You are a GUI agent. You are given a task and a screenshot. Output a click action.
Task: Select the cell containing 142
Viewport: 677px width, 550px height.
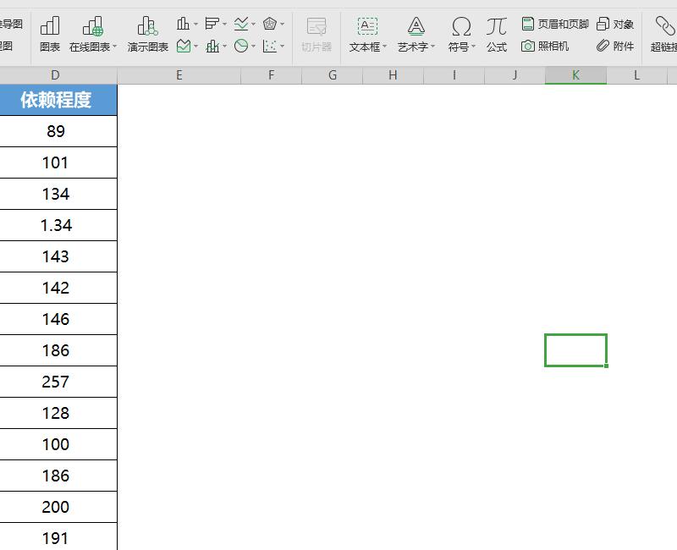(x=58, y=288)
